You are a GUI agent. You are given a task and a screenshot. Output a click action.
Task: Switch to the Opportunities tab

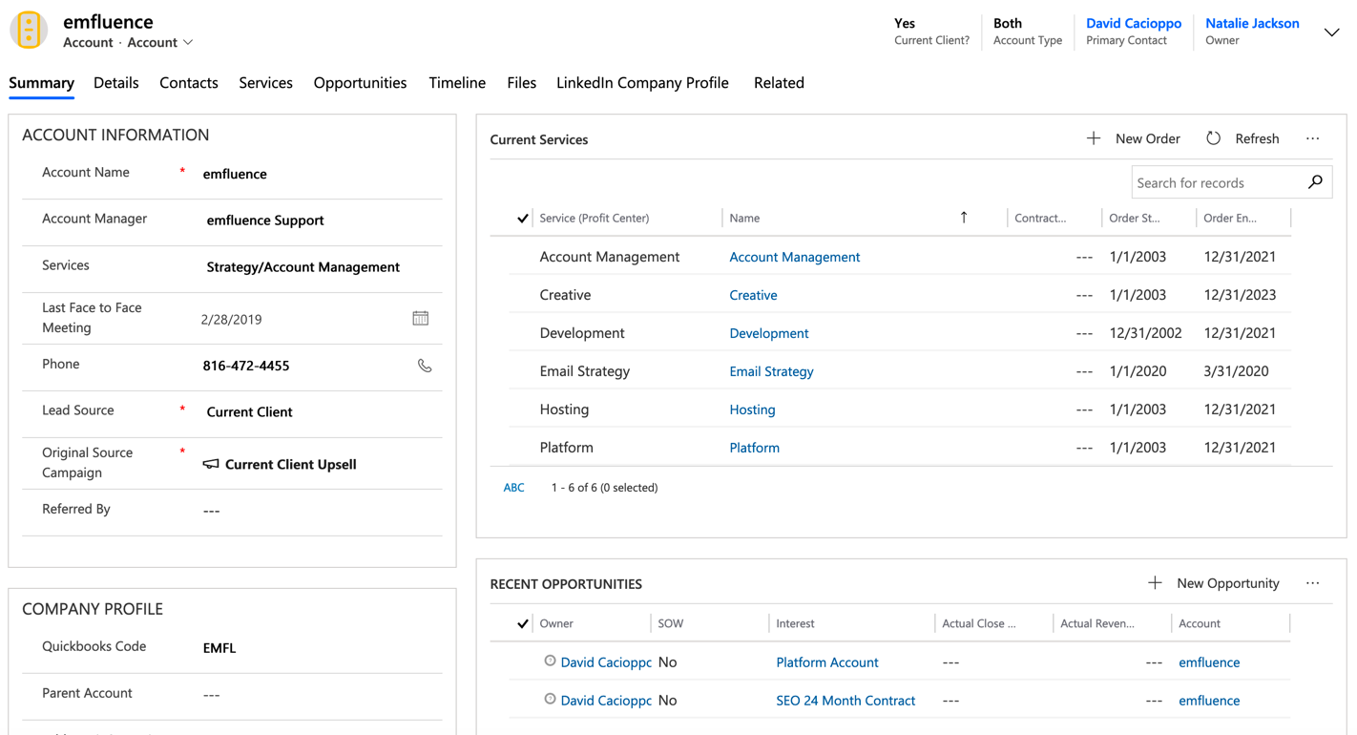point(360,82)
